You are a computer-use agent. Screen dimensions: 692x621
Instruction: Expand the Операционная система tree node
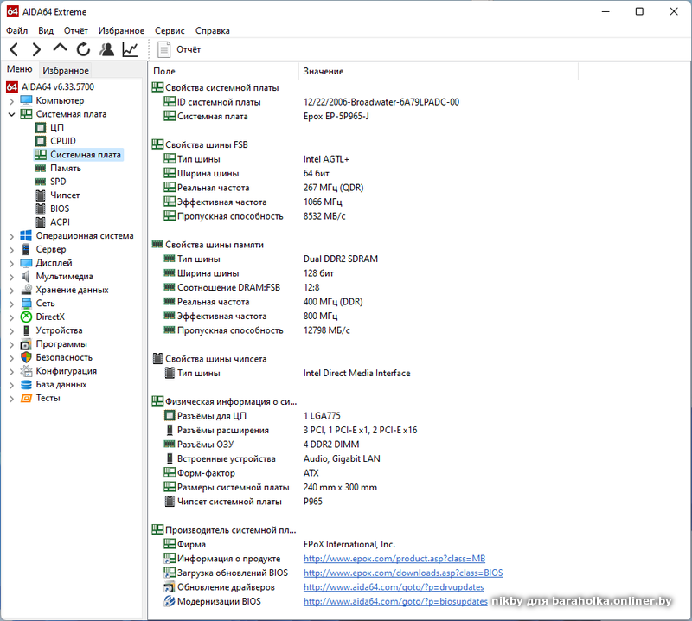click(12, 236)
